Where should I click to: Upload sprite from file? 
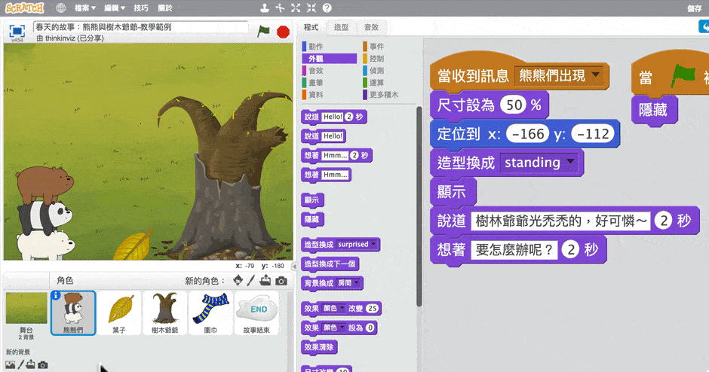(x=265, y=280)
